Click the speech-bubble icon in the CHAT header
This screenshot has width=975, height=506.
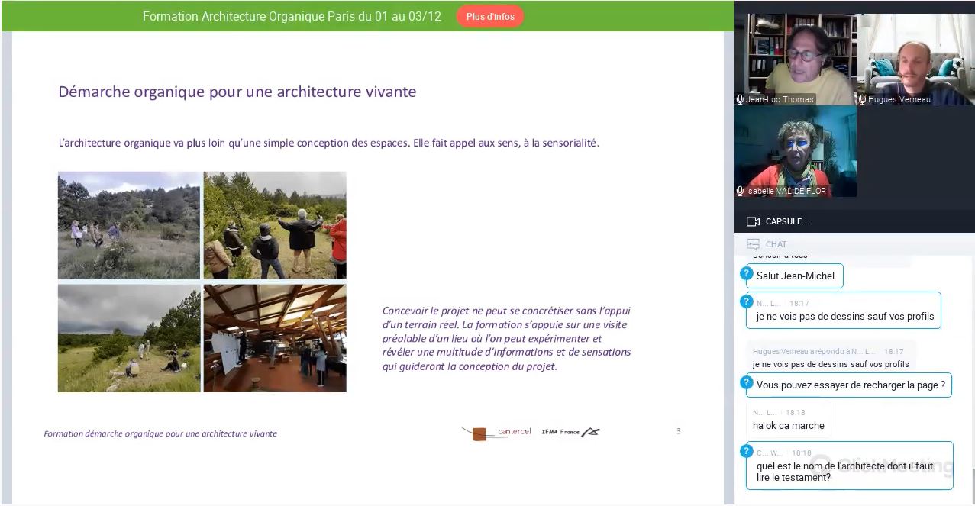coord(753,243)
